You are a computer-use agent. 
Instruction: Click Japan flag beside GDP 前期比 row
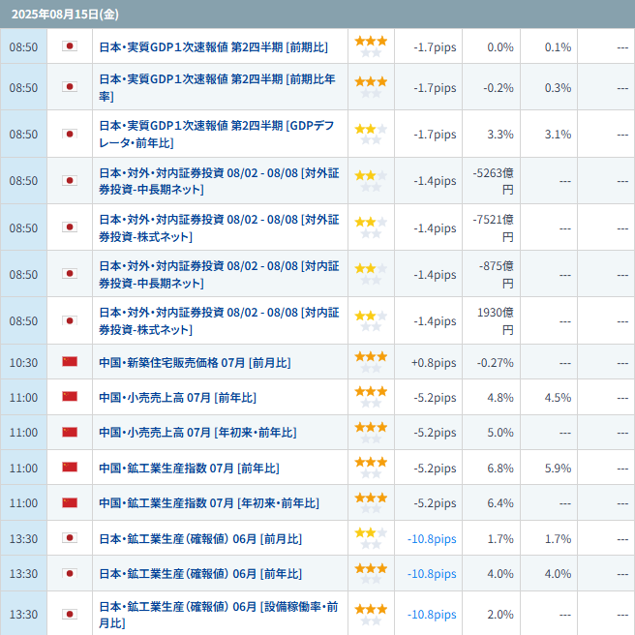tap(69, 46)
